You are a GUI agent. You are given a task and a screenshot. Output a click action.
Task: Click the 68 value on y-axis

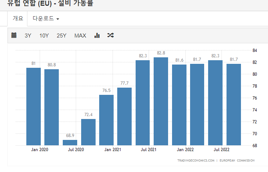tap(255, 146)
